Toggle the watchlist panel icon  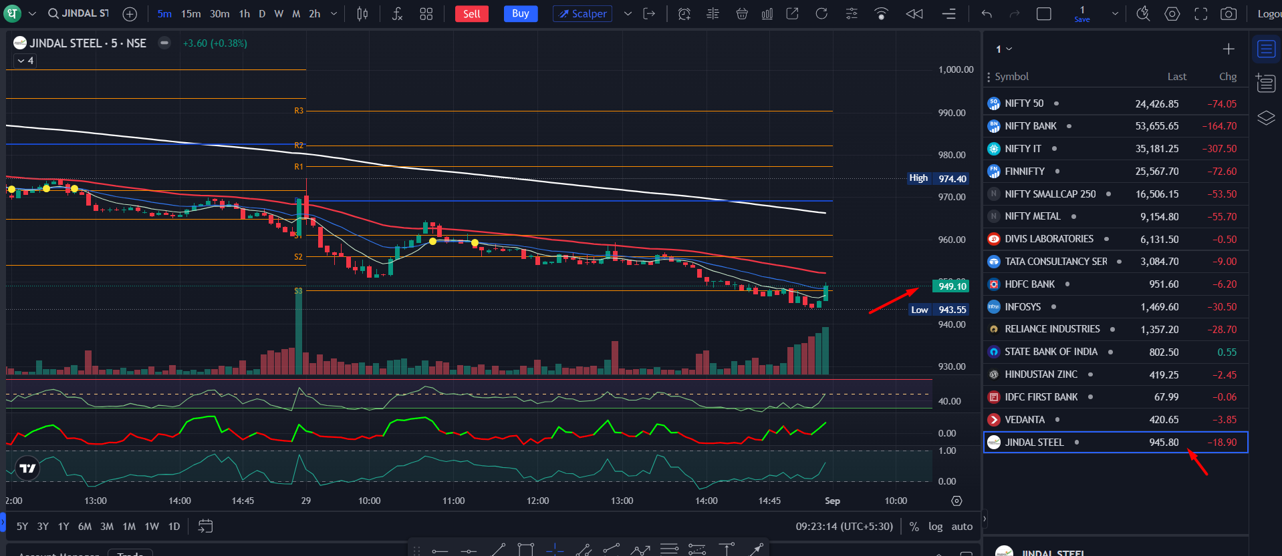(x=1266, y=49)
